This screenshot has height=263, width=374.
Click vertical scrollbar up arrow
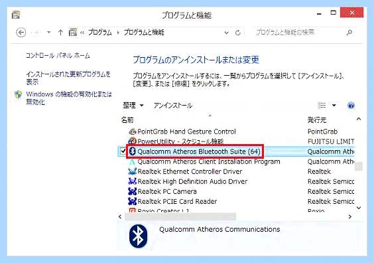coord(359,119)
